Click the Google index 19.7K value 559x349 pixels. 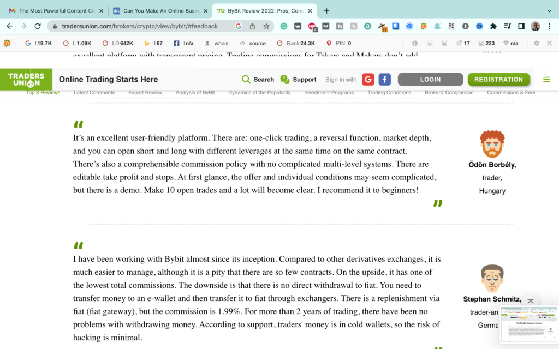(39, 43)
